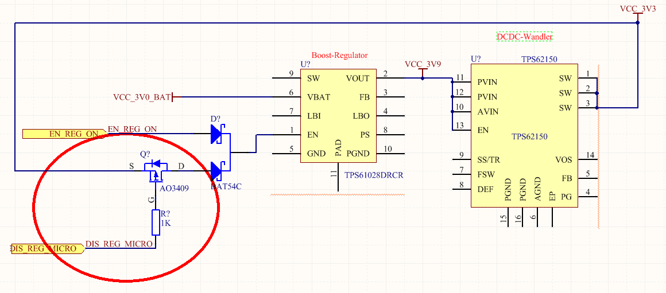Select the BAT54C part label
This screenshot has height=293, width=666.
coord(226,186)
